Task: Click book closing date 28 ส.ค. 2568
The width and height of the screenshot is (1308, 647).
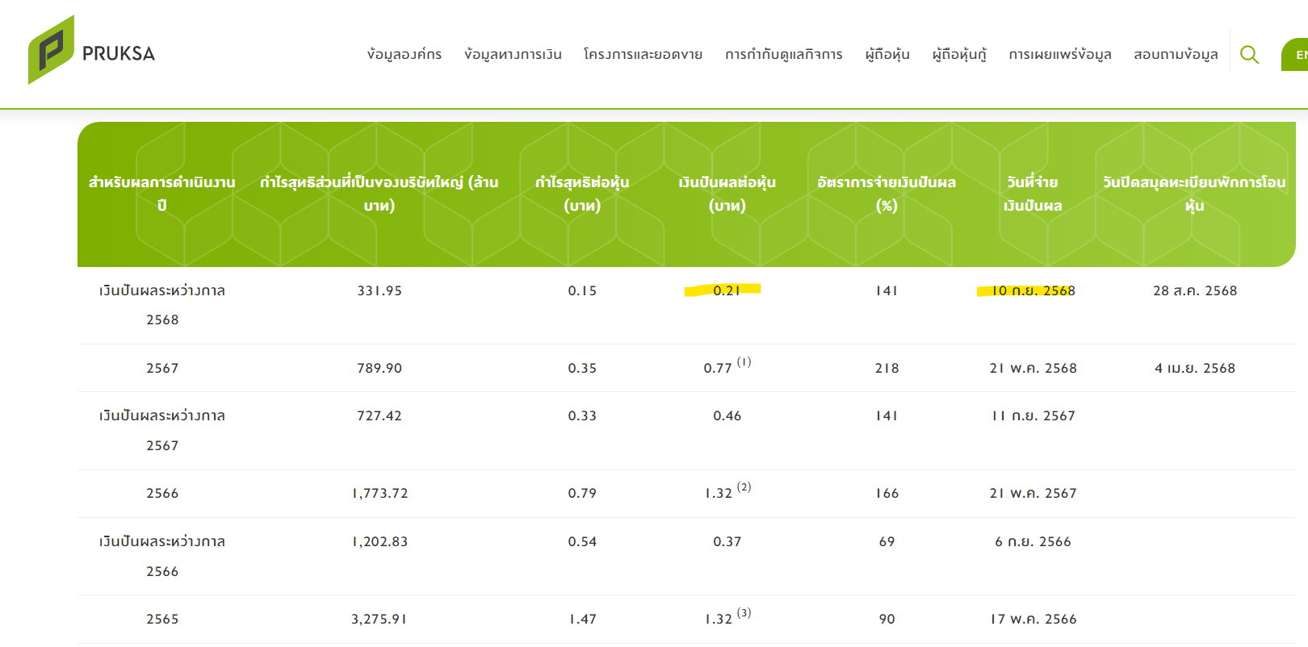Action: pos(1195,290)
